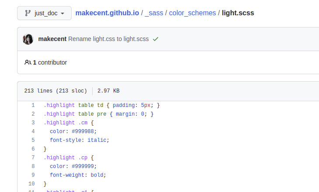Click the 'font-style: italic;' code line

click(x=80, y=140)
